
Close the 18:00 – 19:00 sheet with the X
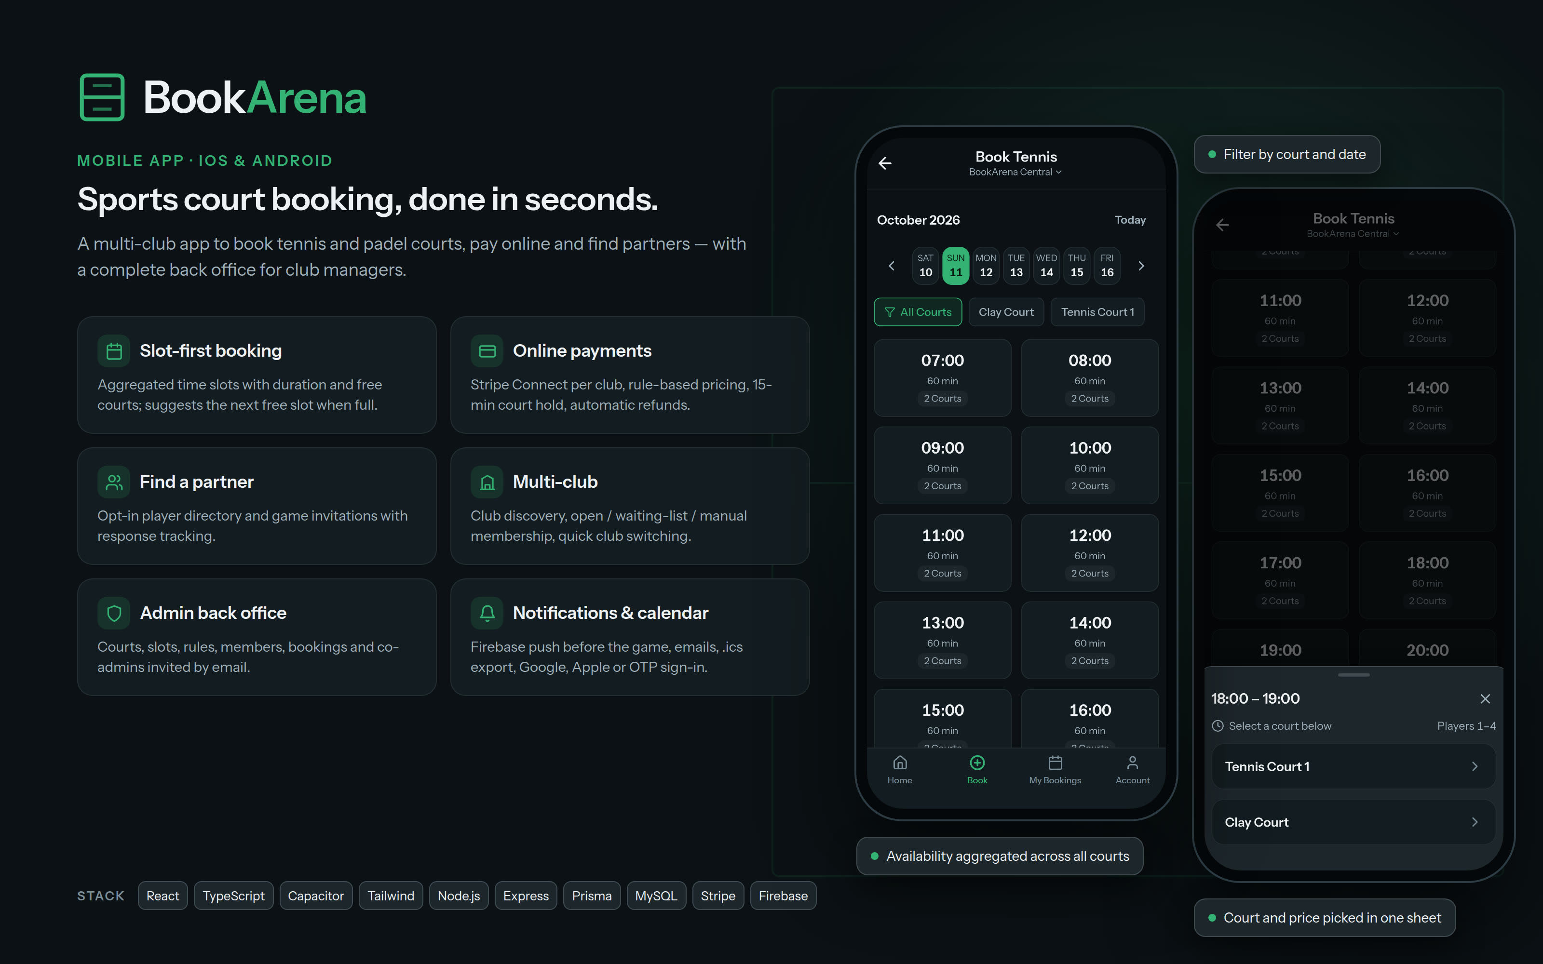pos(1485,699)
